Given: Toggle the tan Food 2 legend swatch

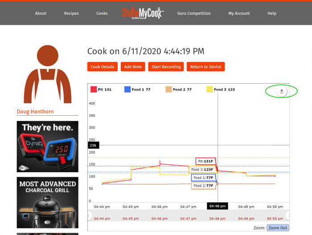Looking at the screenshot, I should click(168, 89).
